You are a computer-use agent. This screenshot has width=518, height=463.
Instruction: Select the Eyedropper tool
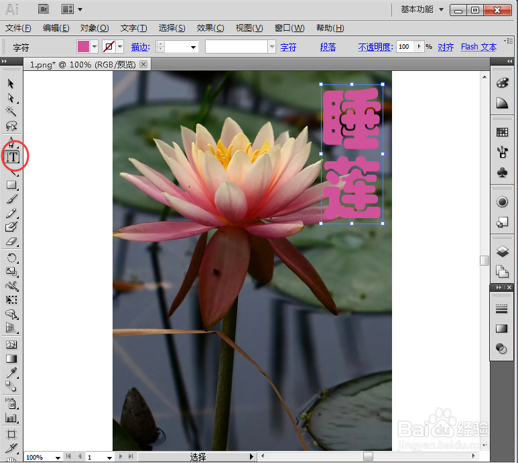(11, 373)
